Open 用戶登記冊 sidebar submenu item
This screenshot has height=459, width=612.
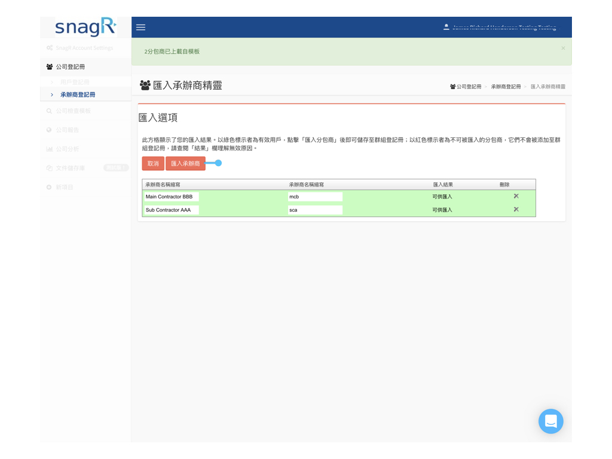point(75,82)
